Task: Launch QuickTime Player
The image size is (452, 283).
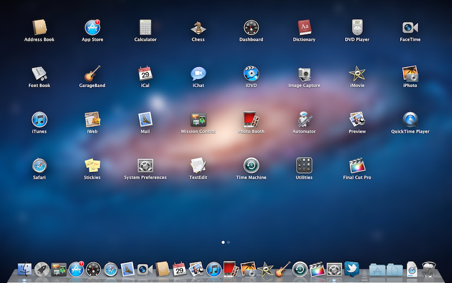Action: [x=410, y=119]
